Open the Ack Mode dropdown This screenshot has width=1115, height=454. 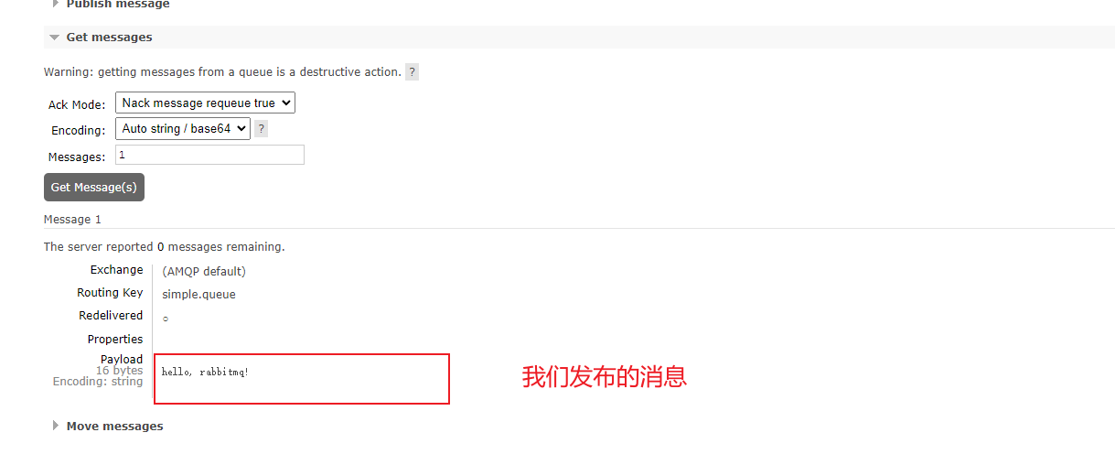205,103
